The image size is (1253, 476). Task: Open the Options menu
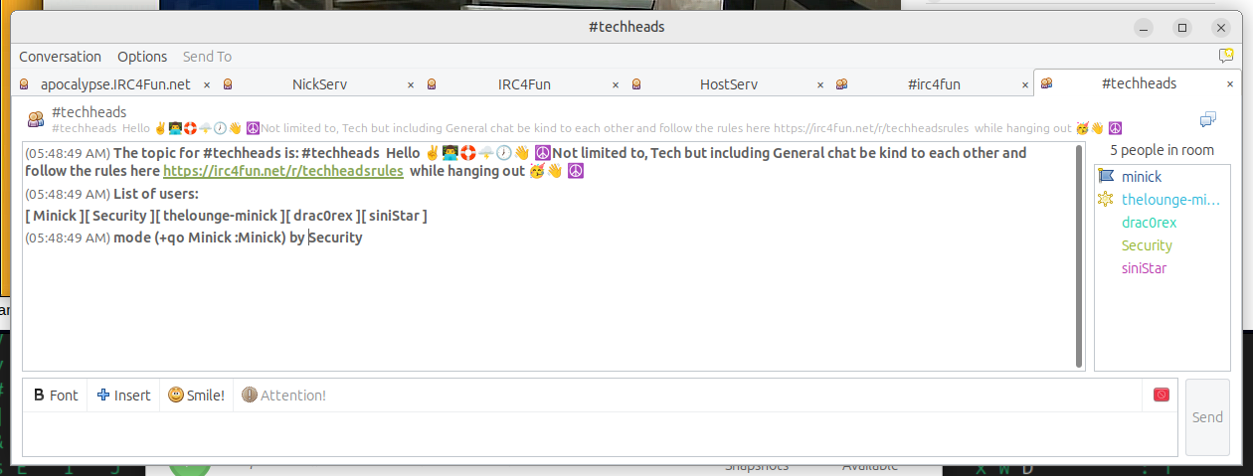142,57
